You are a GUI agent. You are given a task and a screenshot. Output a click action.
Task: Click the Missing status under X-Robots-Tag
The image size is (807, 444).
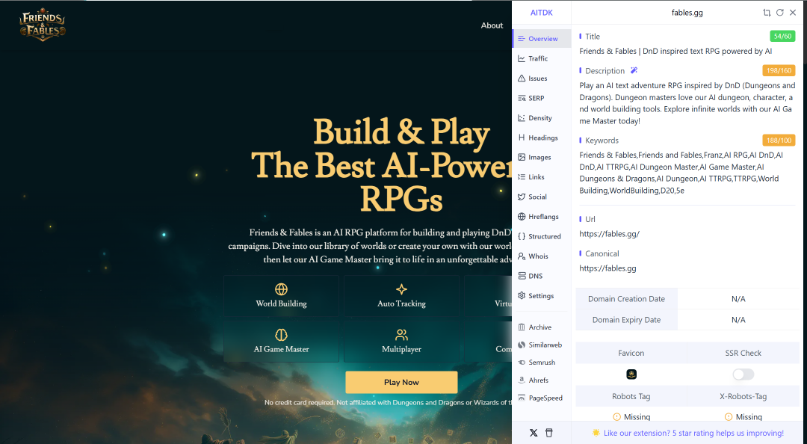[x=743, y=417]
